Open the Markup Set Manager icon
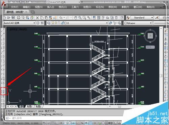Image resolution: width=169 pixels, height=125 pixels. pyautogui.click(x=112, y=18)
